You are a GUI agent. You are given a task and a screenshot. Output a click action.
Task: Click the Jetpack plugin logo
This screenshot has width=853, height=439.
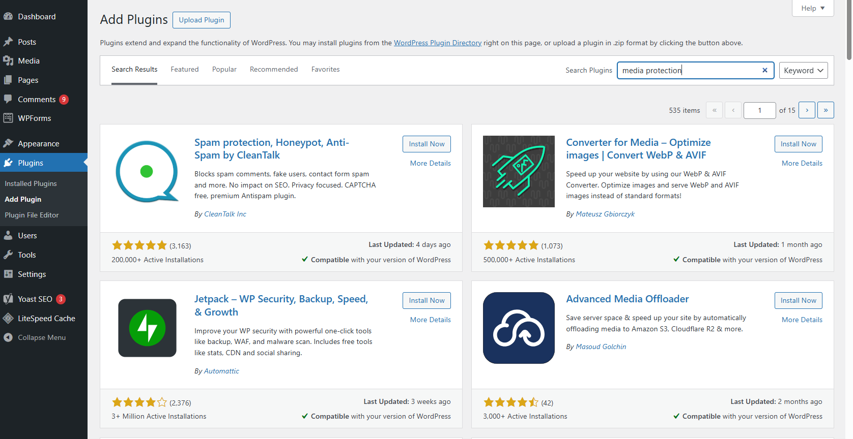tap(147, 328)
